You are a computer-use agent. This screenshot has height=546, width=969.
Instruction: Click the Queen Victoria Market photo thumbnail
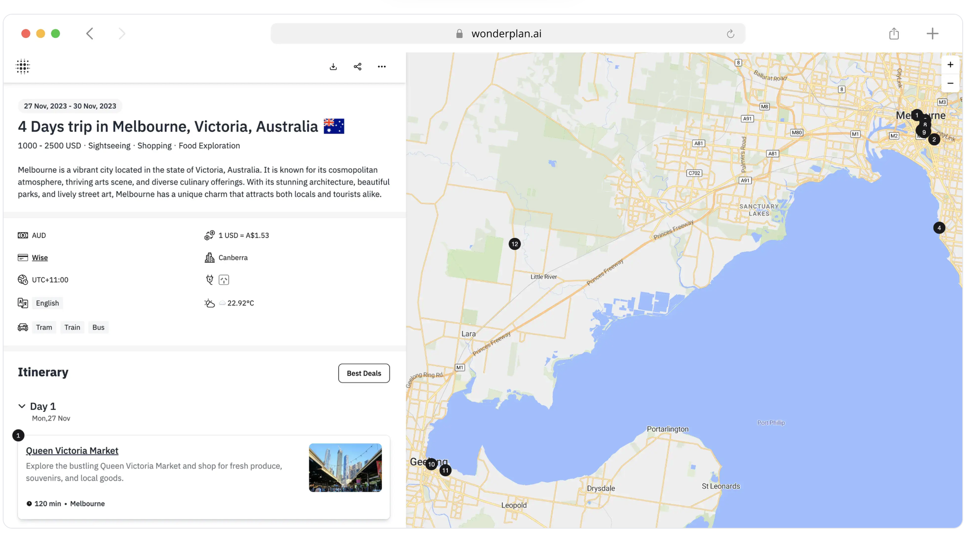click(x=345, y=468)
